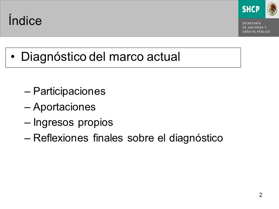
Task: Click the gray header banner area
Action: point(119,19)
